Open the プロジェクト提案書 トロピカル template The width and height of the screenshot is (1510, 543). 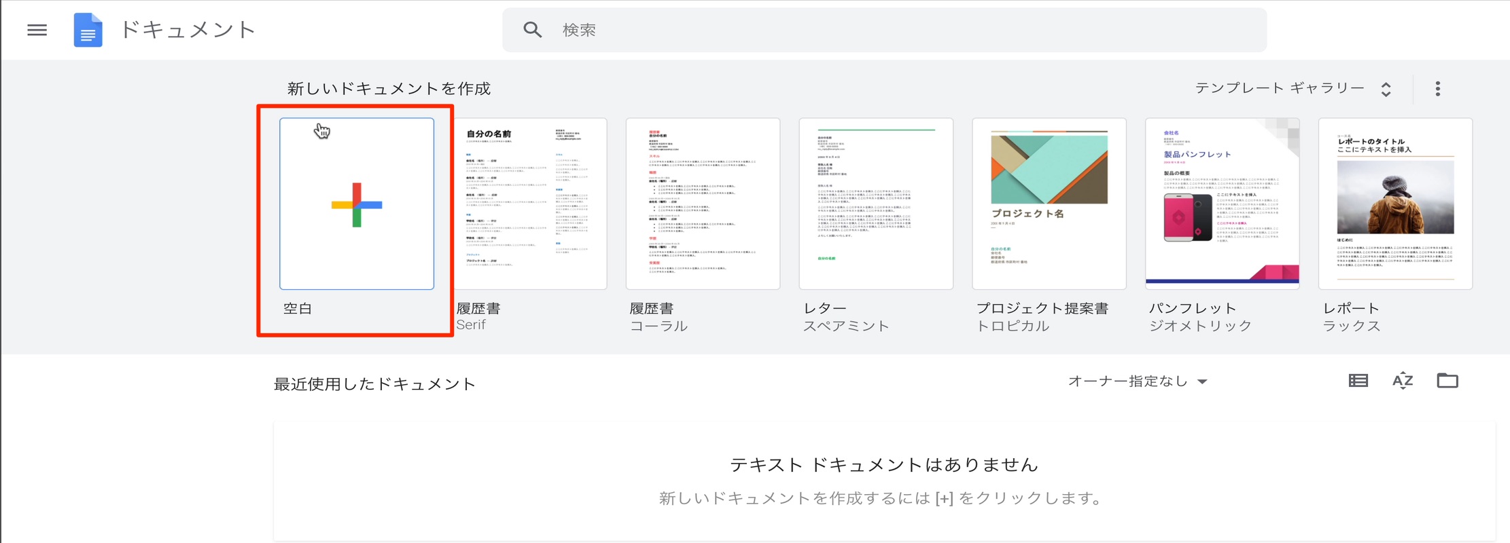click(1049, 204)
